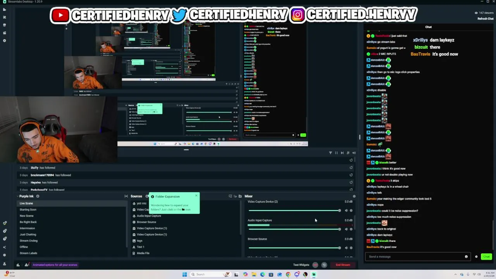The image size is (496, 279).
Task: Open File Explorer from the taskbar
Action: 254,274
